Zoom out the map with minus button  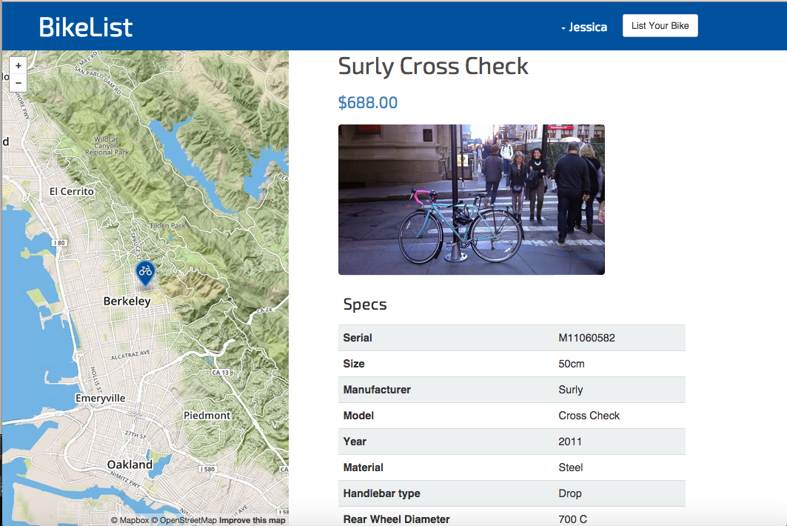18,83
